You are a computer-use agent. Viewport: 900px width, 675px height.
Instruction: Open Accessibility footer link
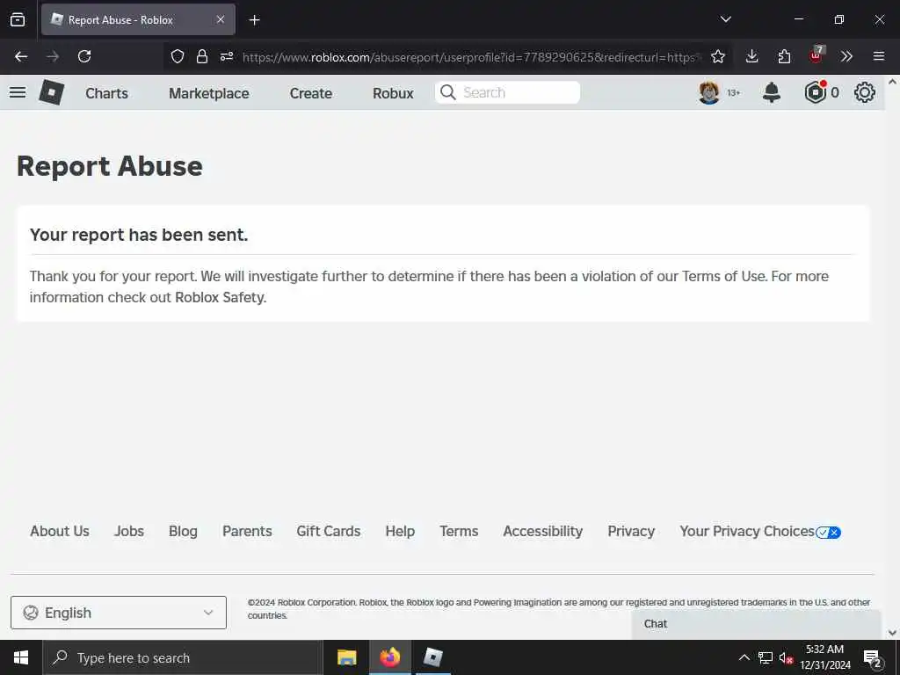coord(543,532)
